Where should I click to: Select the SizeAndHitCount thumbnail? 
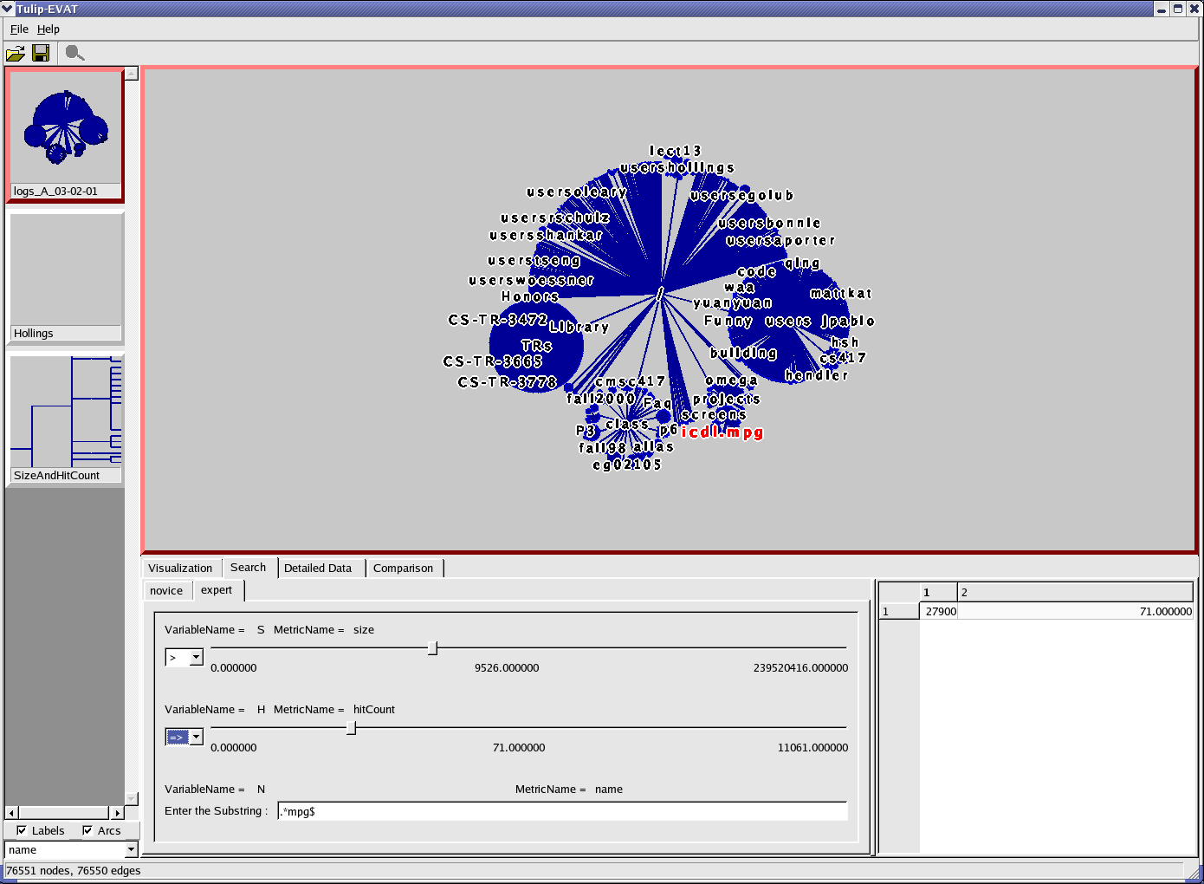click(66, 418)
